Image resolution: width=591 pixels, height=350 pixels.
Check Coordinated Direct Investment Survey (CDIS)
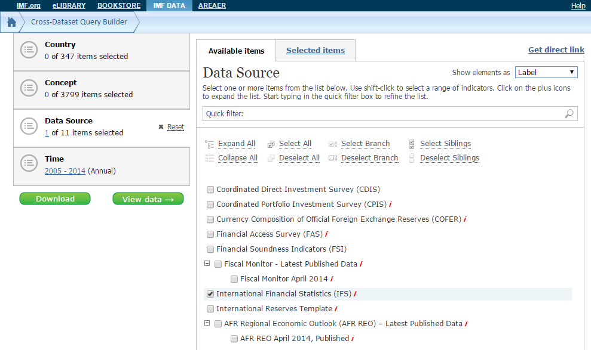(210, 190)
